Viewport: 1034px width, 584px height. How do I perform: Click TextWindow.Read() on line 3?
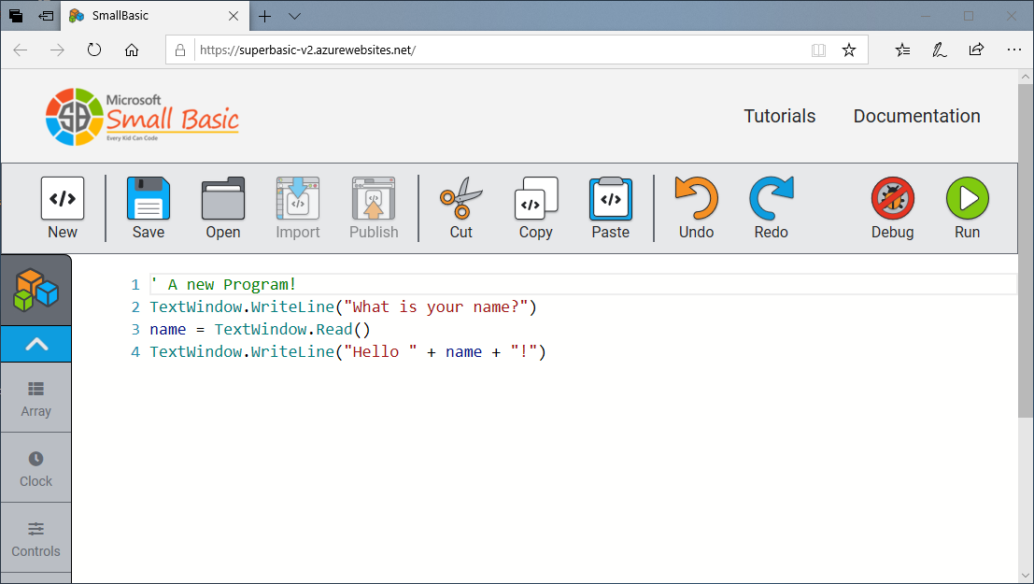coord(292,329)
